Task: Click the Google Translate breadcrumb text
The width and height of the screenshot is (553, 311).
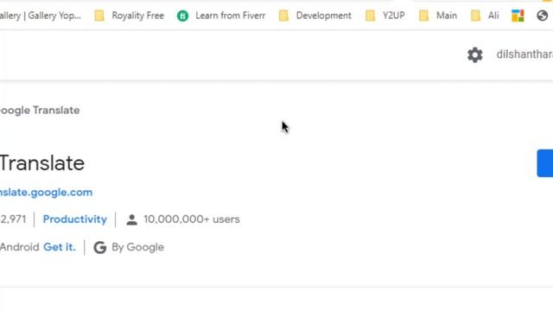Action: 40,110
